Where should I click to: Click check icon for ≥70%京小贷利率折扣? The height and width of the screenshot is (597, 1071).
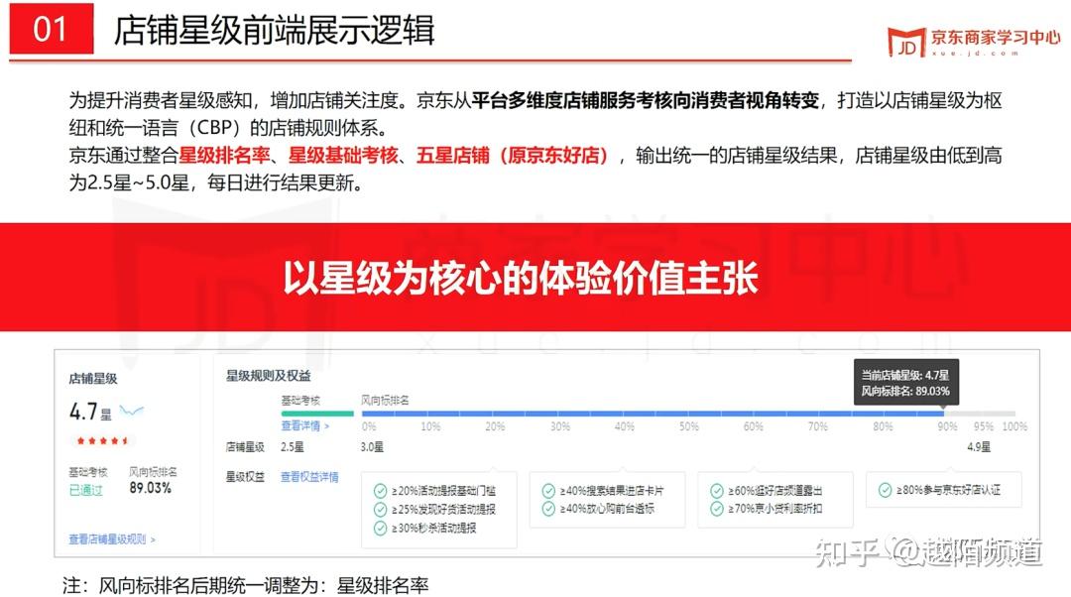pyautogui.click(x=717, y=508)
